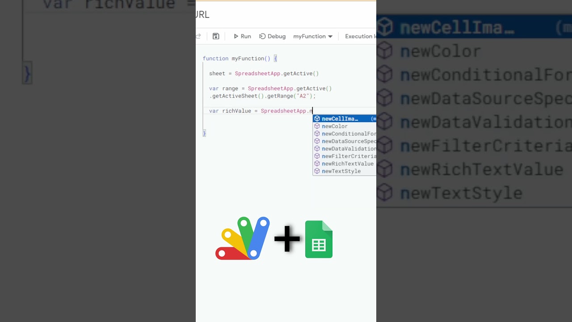Screen dimensions: 572x322
Task: Open the myFunction selector dropdown
Action: tap(313, 36)
